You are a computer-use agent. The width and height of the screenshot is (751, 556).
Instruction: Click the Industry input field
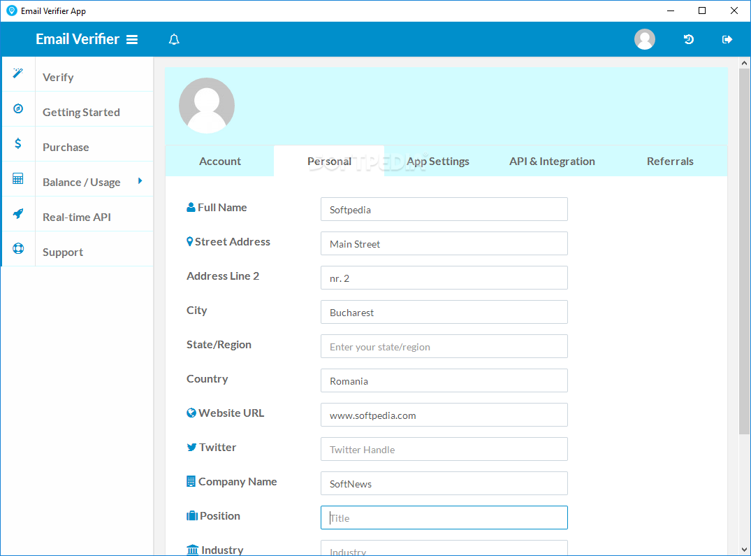pos(444,548)
